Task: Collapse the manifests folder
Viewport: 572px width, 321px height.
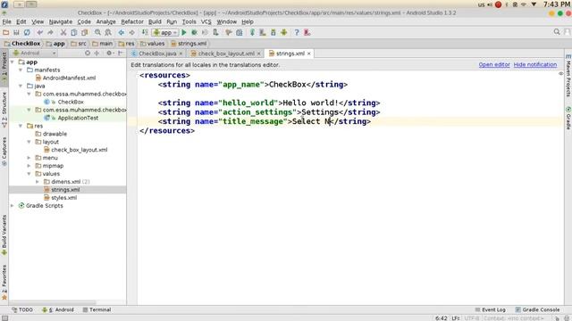Action: click(21, 70)
